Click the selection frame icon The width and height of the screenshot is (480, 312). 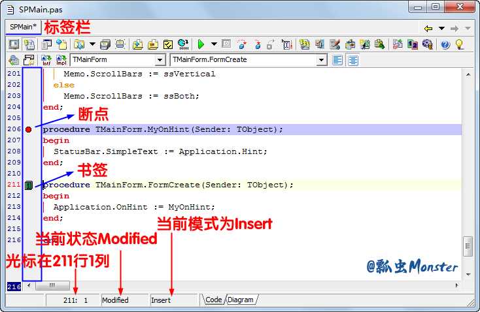120,44
